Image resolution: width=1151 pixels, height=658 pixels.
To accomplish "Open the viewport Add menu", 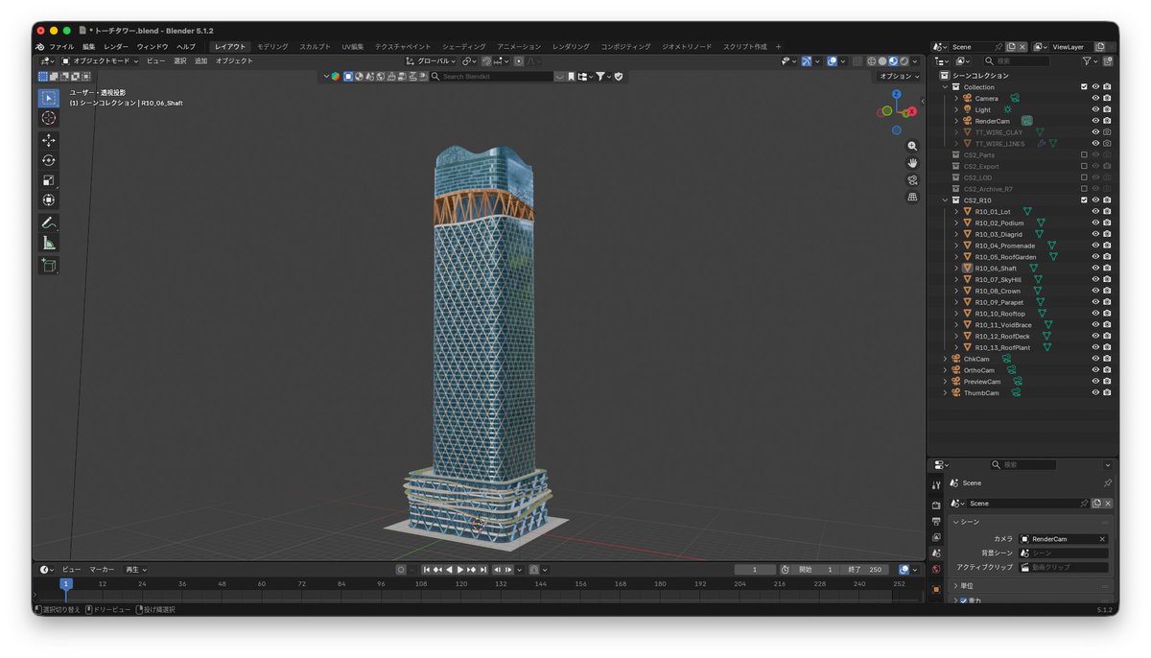I will 200,61.
